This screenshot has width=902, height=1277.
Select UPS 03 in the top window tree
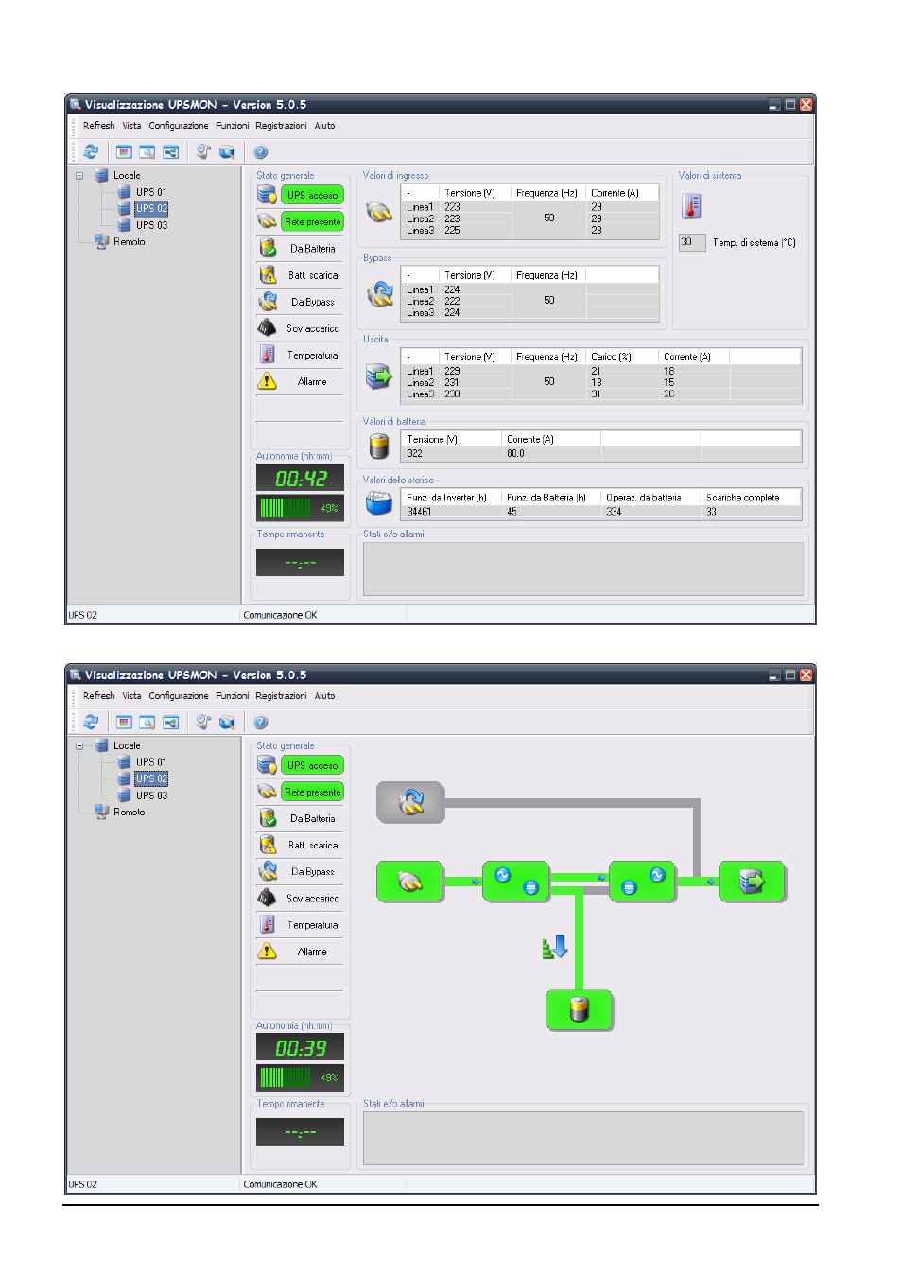pos(151,225)
